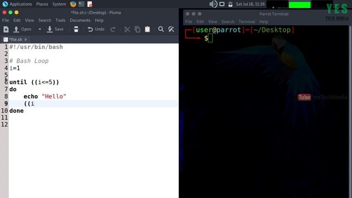Click the string "Hello" in echo line
Viewport: 352px width, 198px height.
54,96
